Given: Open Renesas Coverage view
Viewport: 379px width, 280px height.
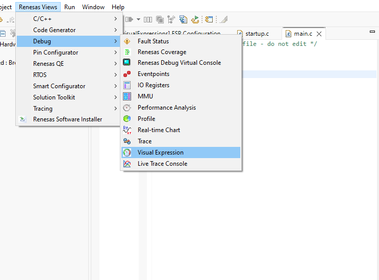Looking at the screenshot, I should [x=181, y=52].
